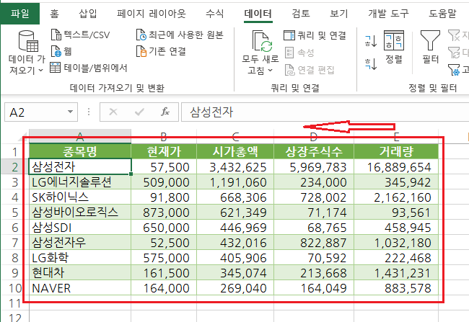Open 최근에 사용한 원본
This screenshot has height=322, width=469.
180,35
